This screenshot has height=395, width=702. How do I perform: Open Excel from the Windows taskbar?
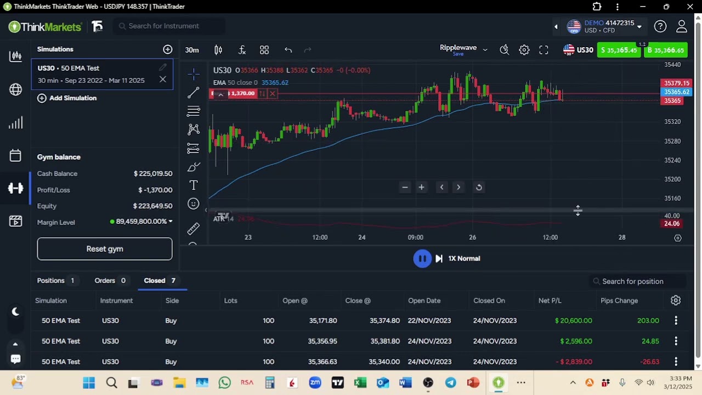pyautogui.click(x=360, y=383)
